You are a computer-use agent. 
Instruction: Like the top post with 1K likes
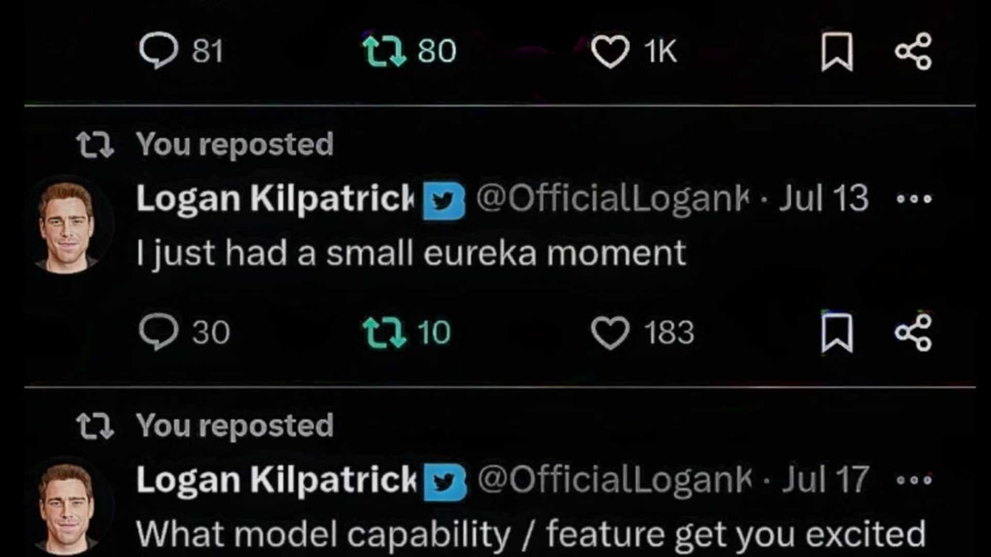[x=610, y=51]
